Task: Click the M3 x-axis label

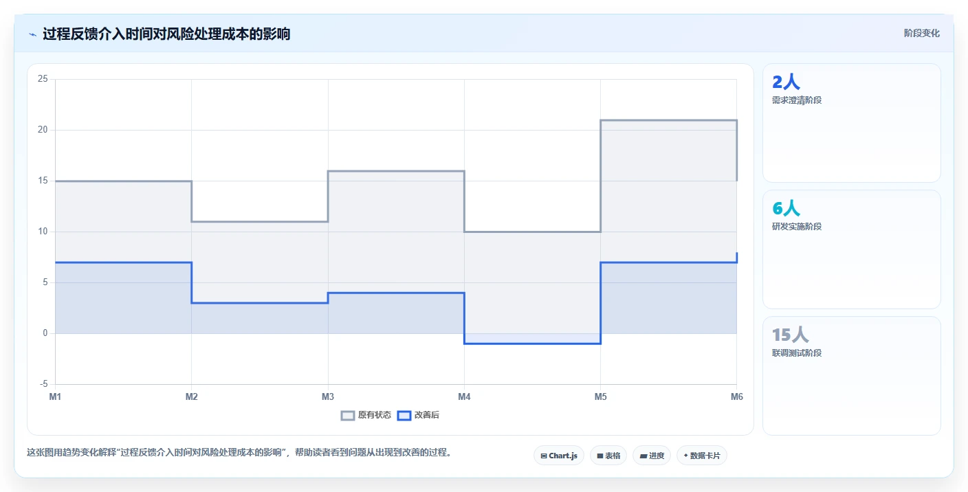Action: tap(328, 396)
